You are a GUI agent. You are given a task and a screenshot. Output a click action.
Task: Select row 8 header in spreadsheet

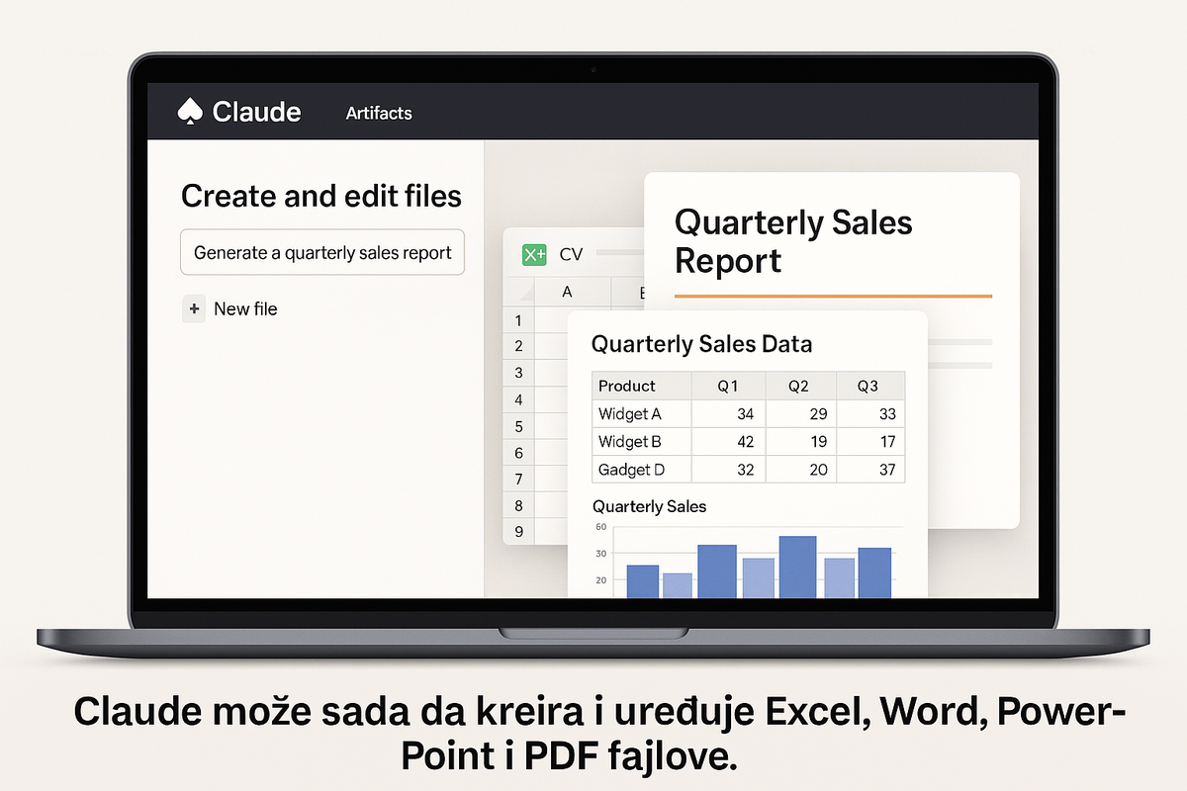click(x=518, y=506)
